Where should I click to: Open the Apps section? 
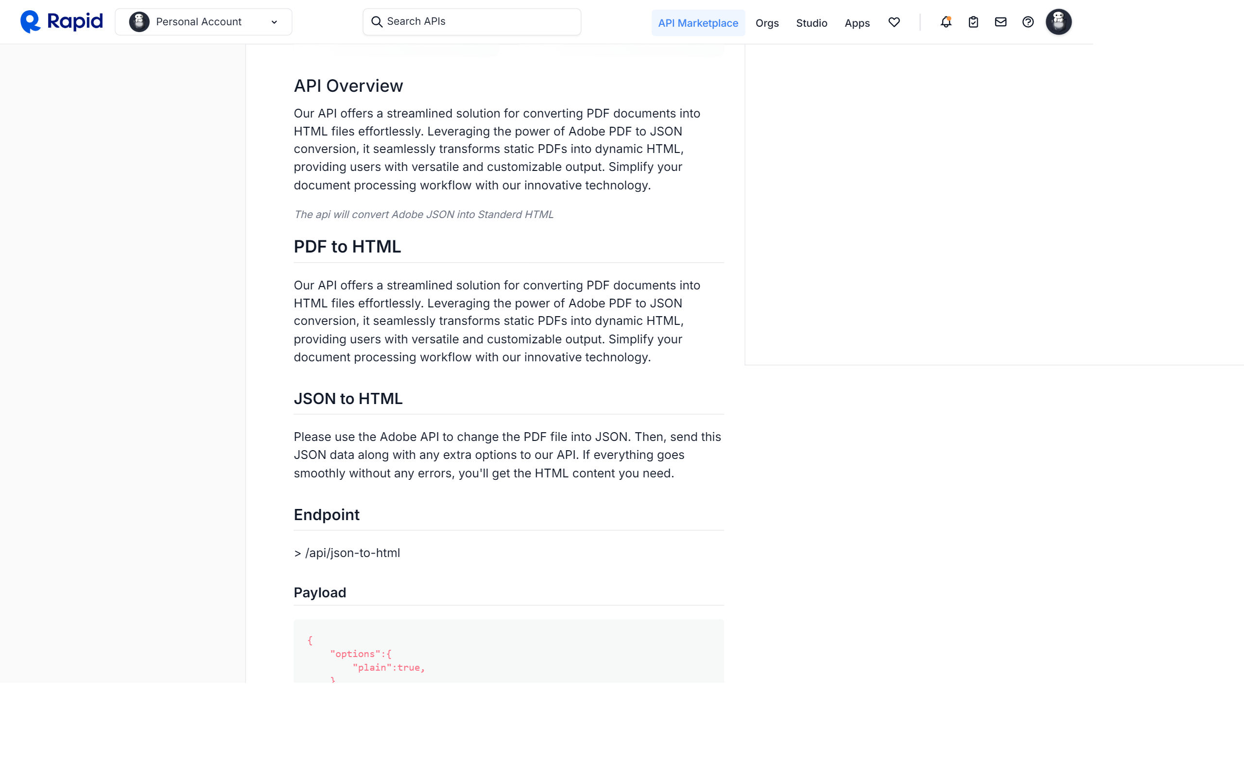tap(856, 23)
